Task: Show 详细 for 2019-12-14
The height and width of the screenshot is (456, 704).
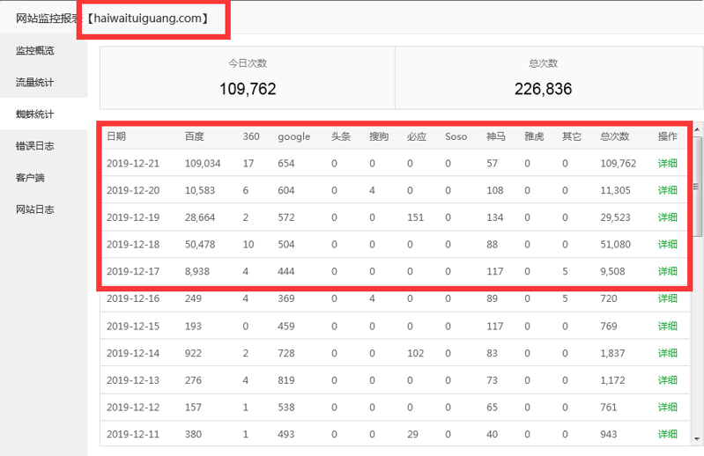Action: (x=668, y=353)
